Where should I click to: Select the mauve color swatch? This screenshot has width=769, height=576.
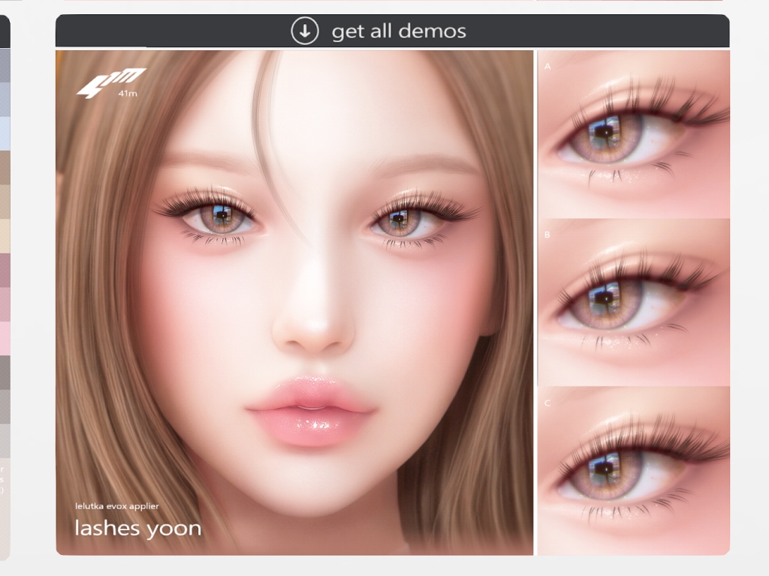click(x=5, y=270)
